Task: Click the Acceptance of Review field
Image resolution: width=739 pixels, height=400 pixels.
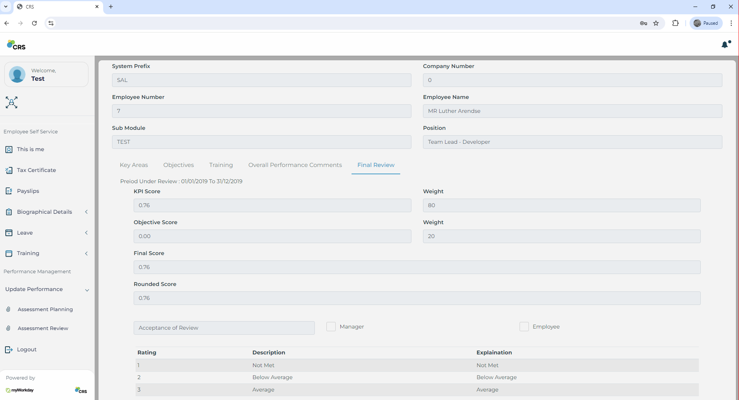Action: click(224, 328)
